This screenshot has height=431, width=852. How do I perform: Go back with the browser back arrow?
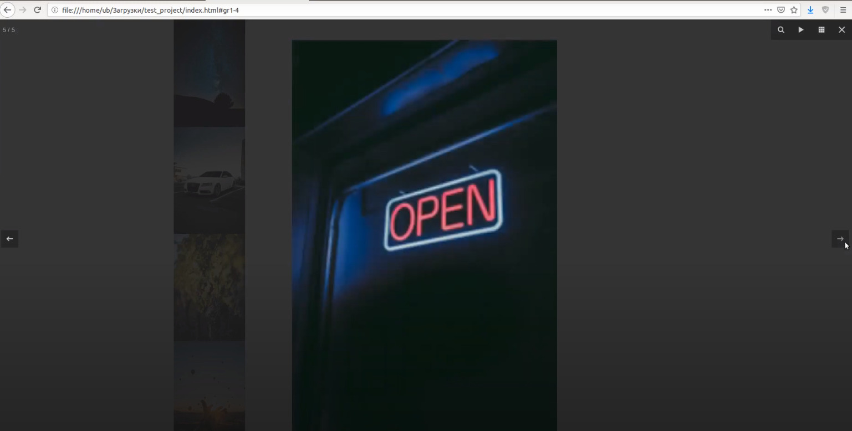click(7, 10)
